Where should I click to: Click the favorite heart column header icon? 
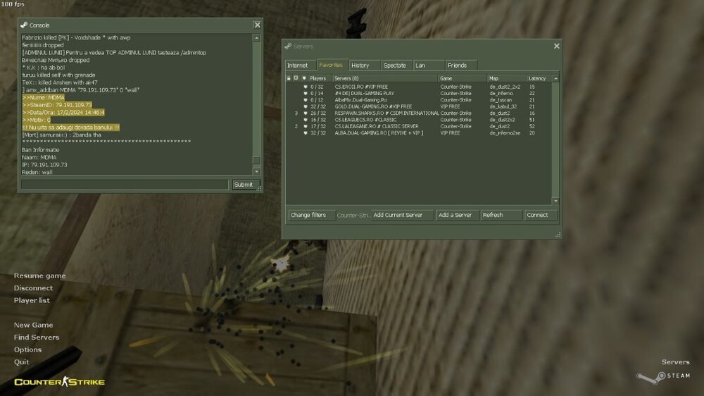(304, 78)
